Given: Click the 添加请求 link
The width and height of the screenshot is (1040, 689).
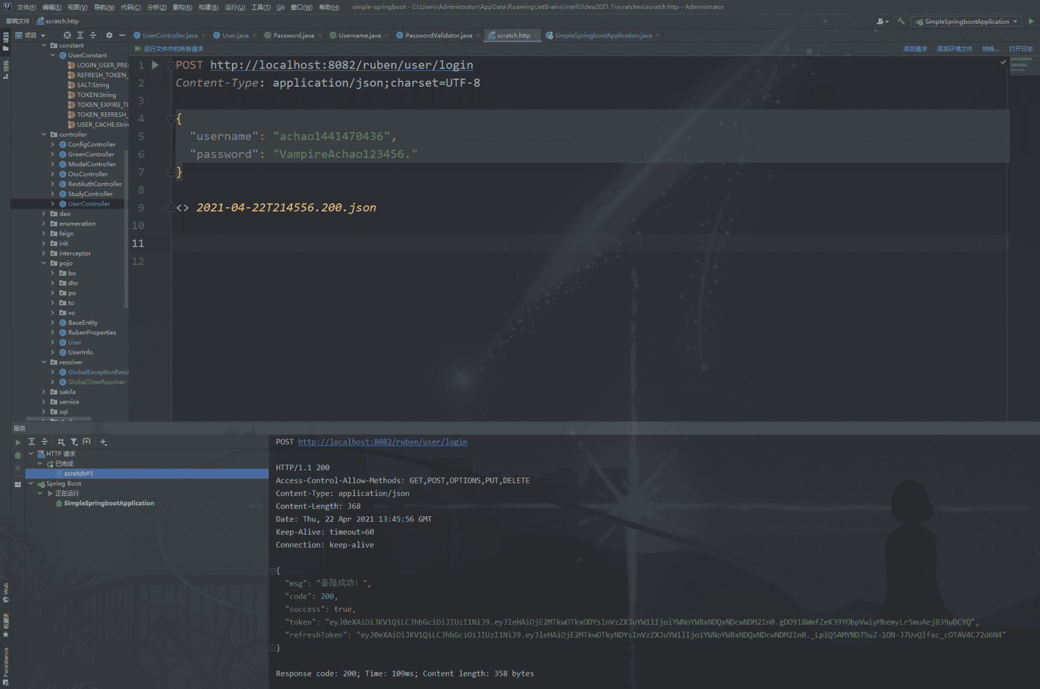Looking at the screenshot, I should point(915,49).
